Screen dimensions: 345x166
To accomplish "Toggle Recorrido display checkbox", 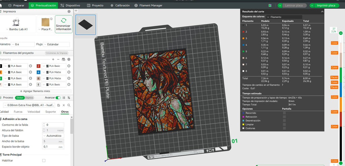I will [x=284, y=113].
